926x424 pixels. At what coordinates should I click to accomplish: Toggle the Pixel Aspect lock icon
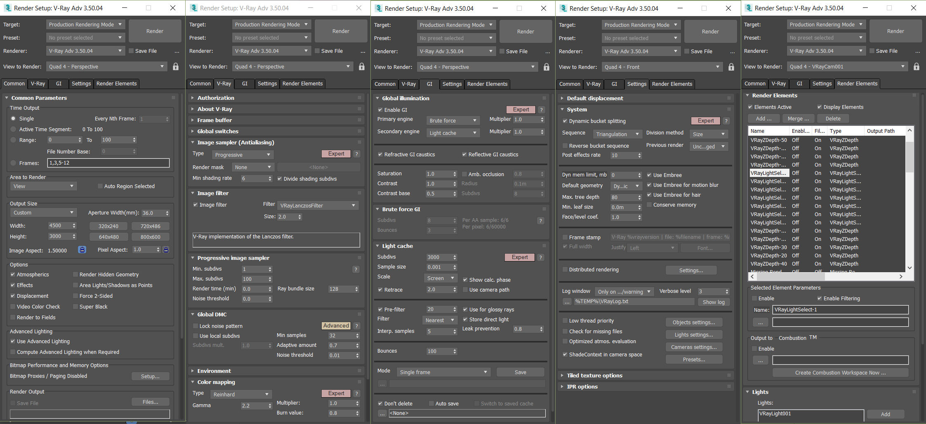pos(166,250)
